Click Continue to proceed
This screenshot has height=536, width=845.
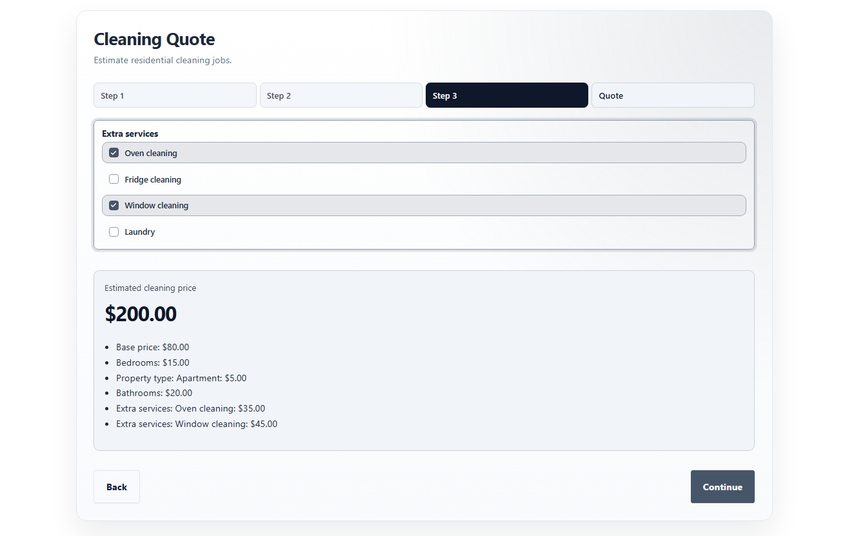(722, 487)
